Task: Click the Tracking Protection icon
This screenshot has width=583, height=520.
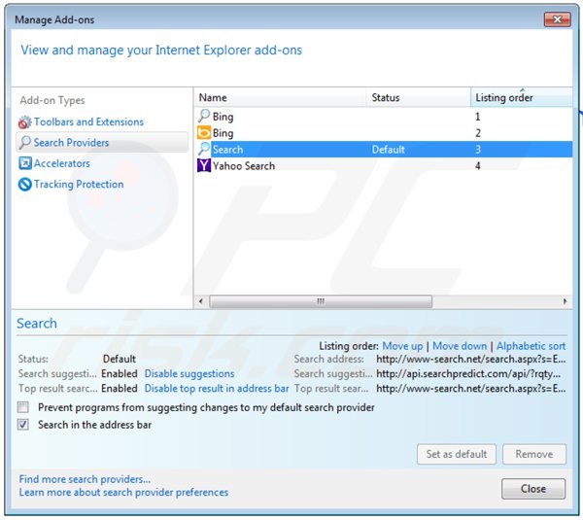Action: click(x=25, y=184)
